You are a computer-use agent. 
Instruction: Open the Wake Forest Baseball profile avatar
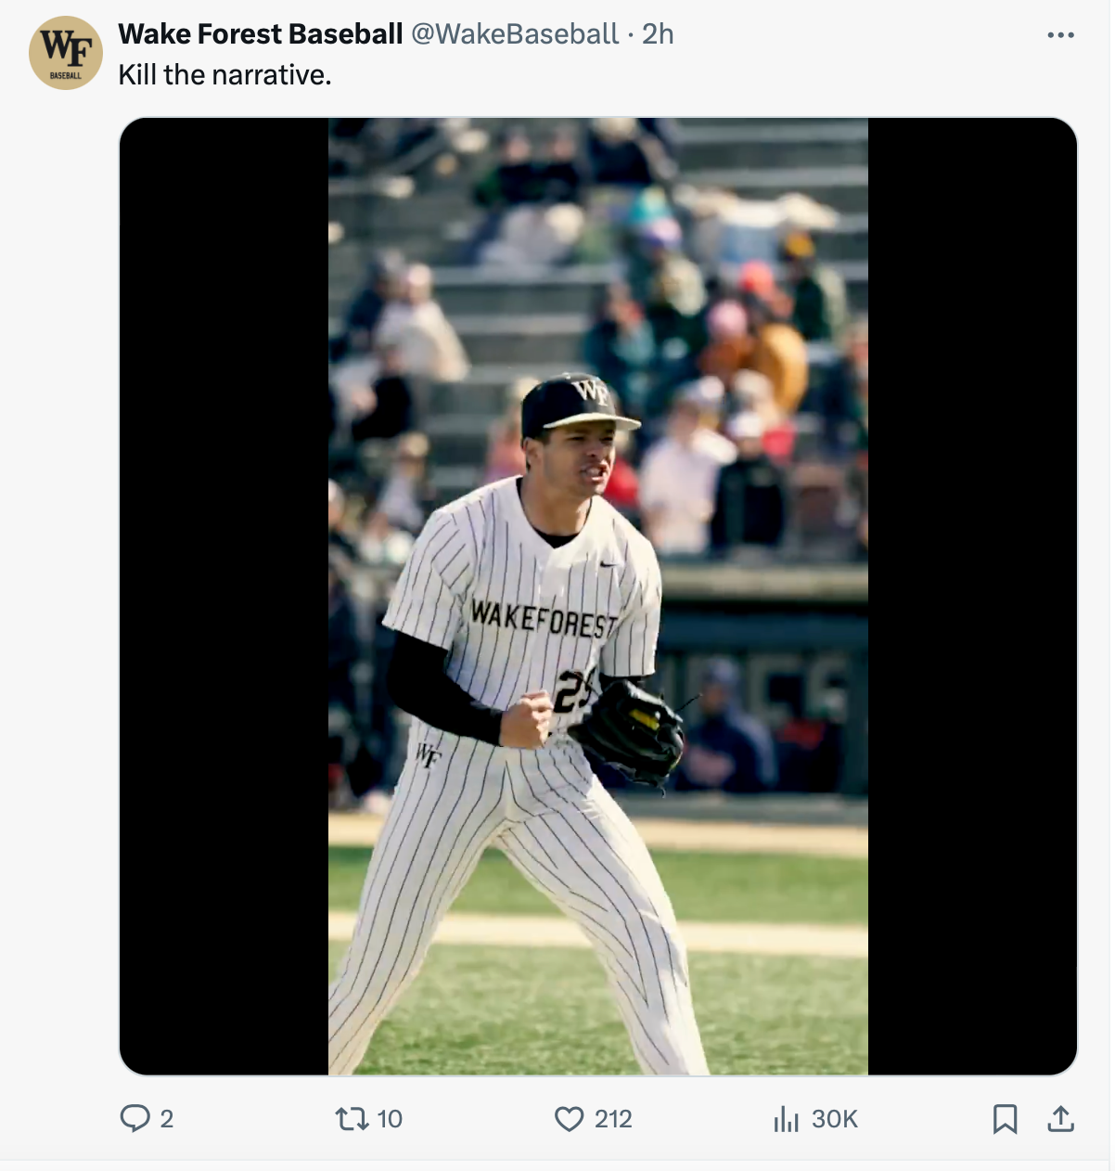[x=66, y=53]
